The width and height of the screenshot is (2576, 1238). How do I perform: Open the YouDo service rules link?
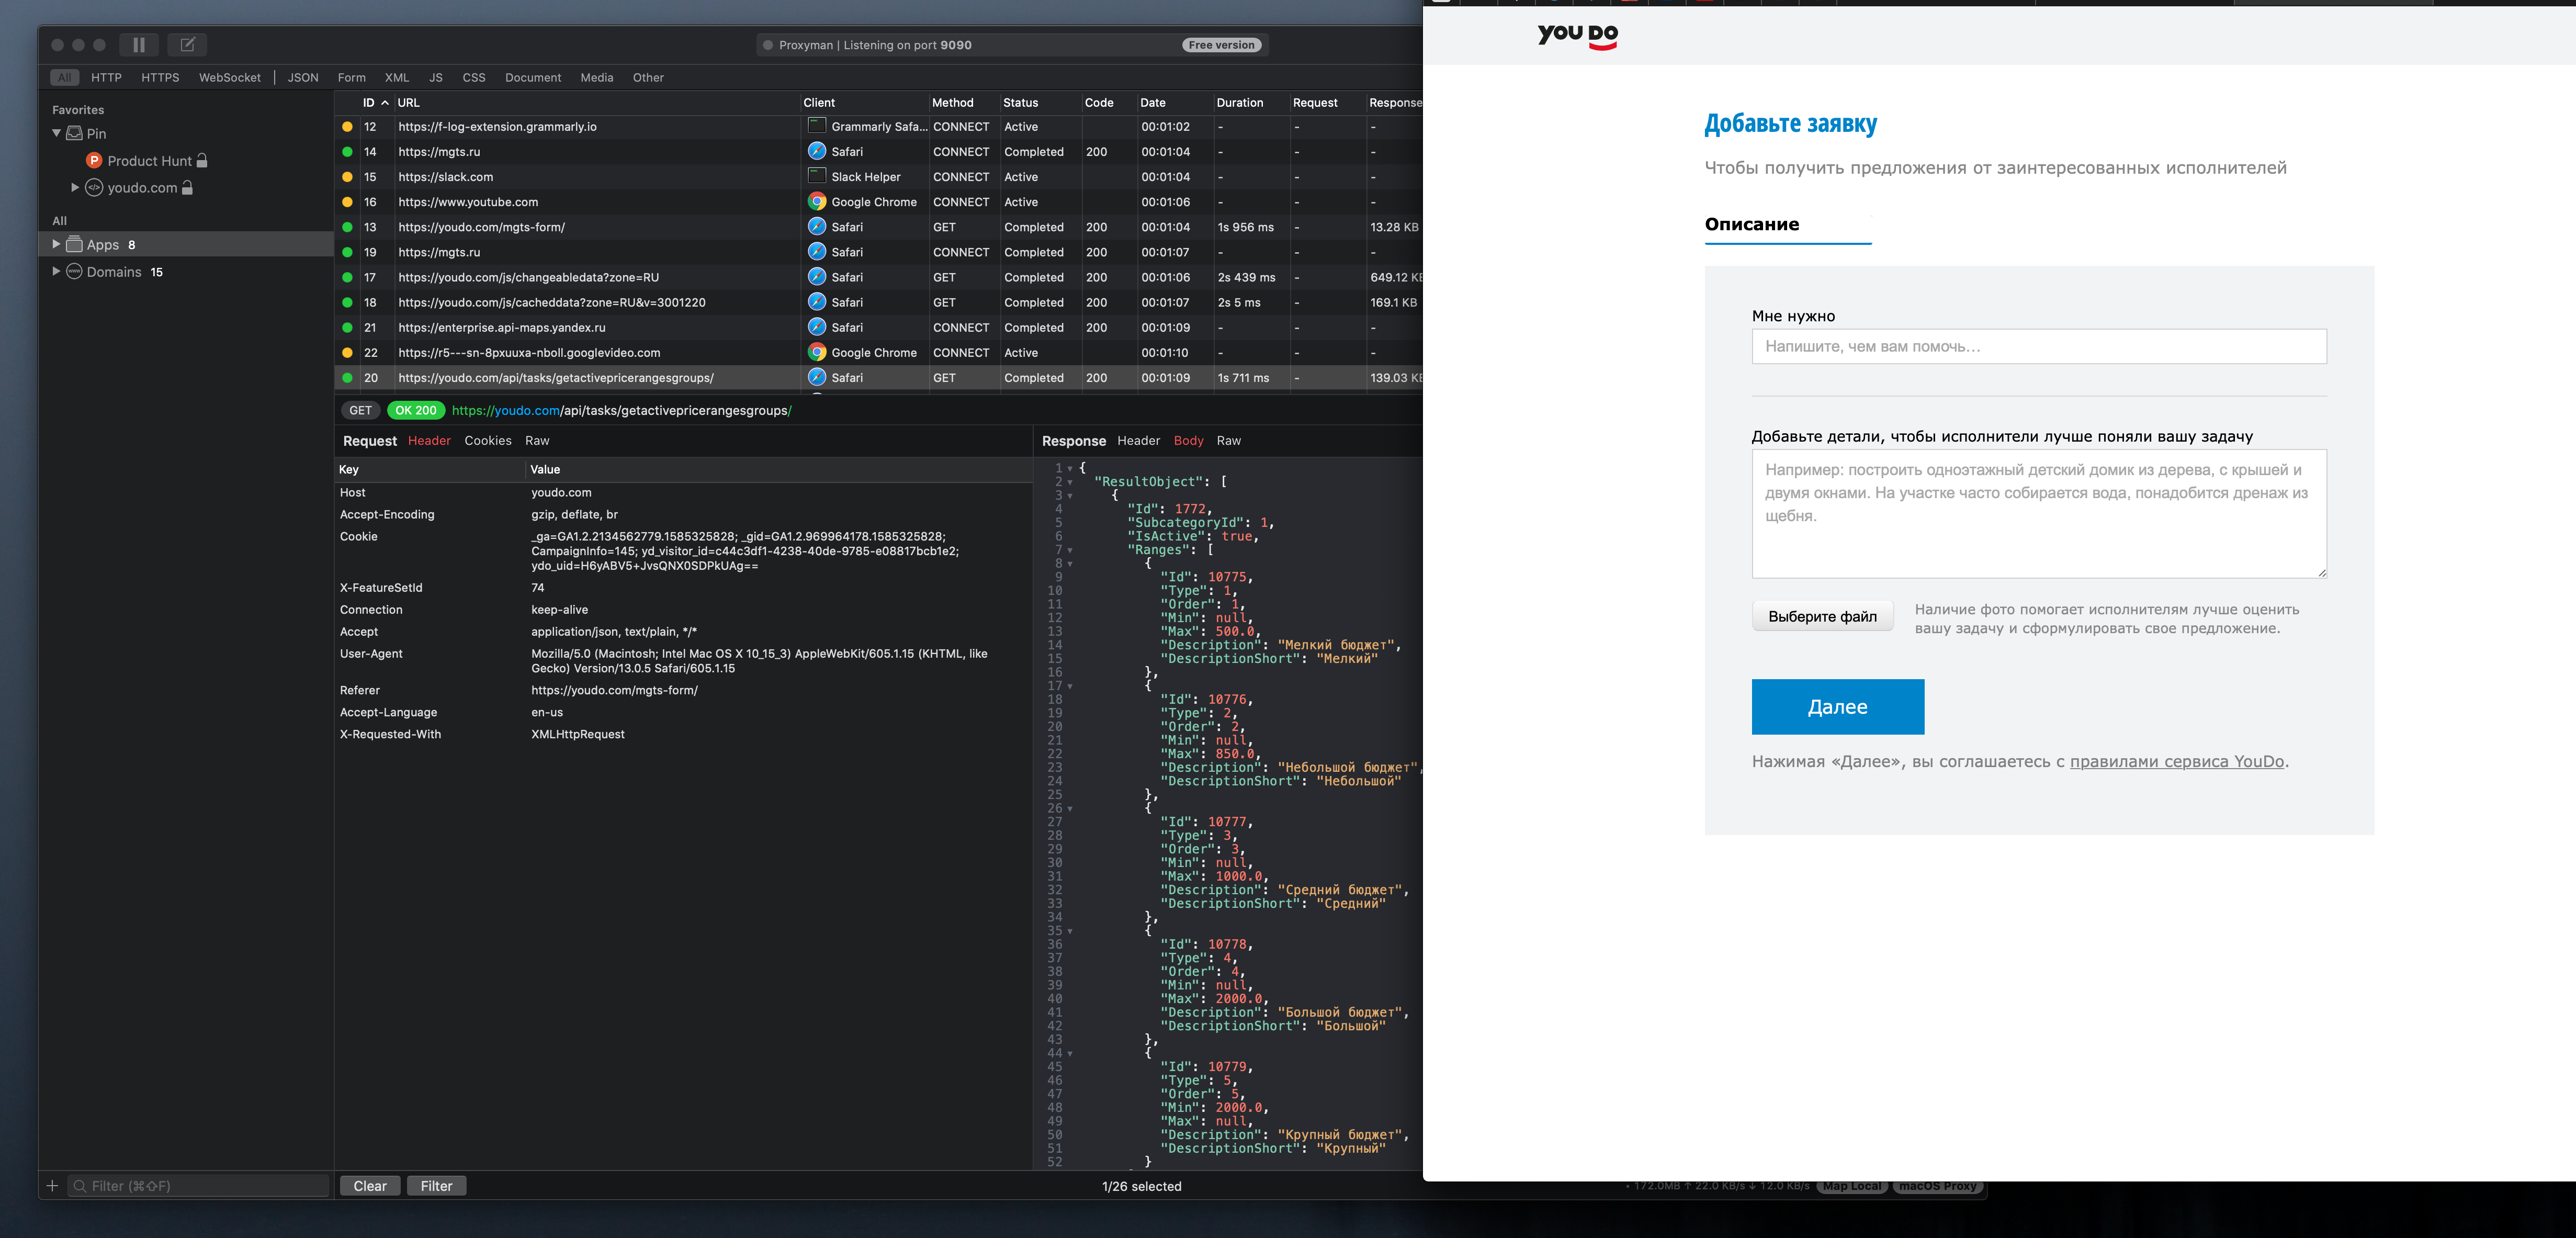pos(2176,762)
